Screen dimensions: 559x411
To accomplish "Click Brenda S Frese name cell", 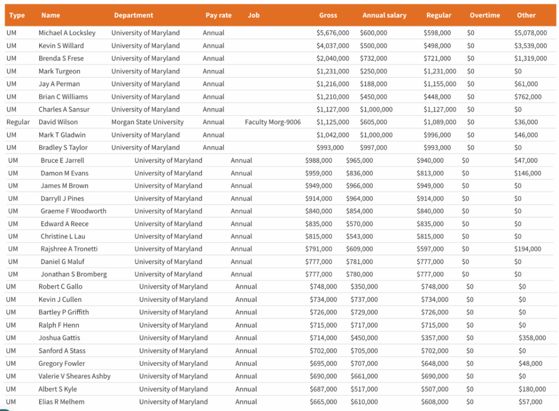I will point(62,58).
